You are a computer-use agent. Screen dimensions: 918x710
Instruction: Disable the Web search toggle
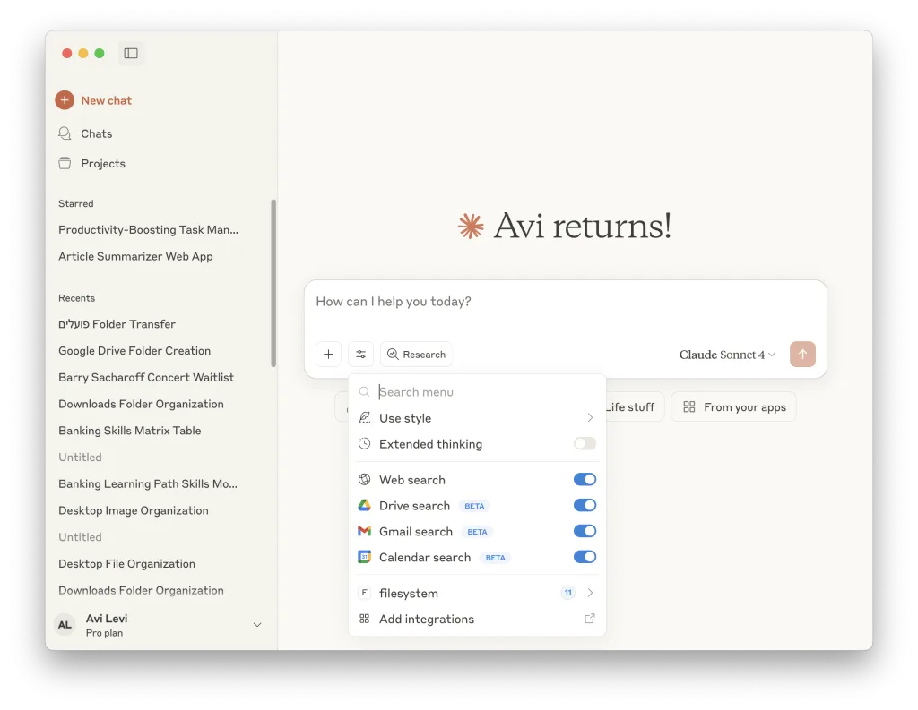(x=585, y=480)
